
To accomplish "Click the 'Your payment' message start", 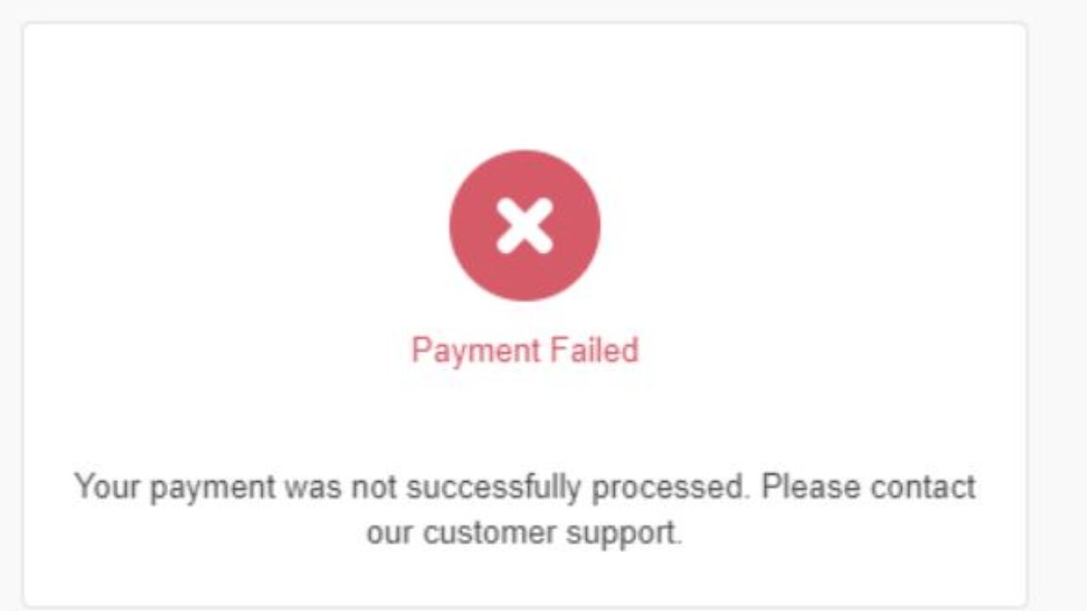I will pos(175,488).
